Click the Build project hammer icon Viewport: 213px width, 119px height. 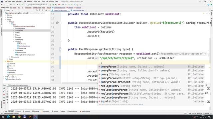point(22,5)
